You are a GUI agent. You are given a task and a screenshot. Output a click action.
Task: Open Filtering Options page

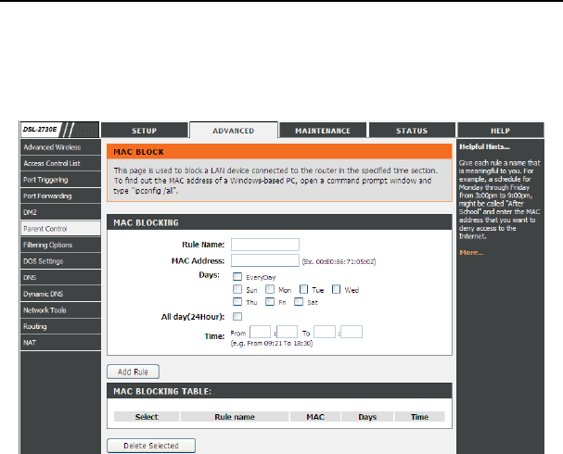click(x=60, y=245)
